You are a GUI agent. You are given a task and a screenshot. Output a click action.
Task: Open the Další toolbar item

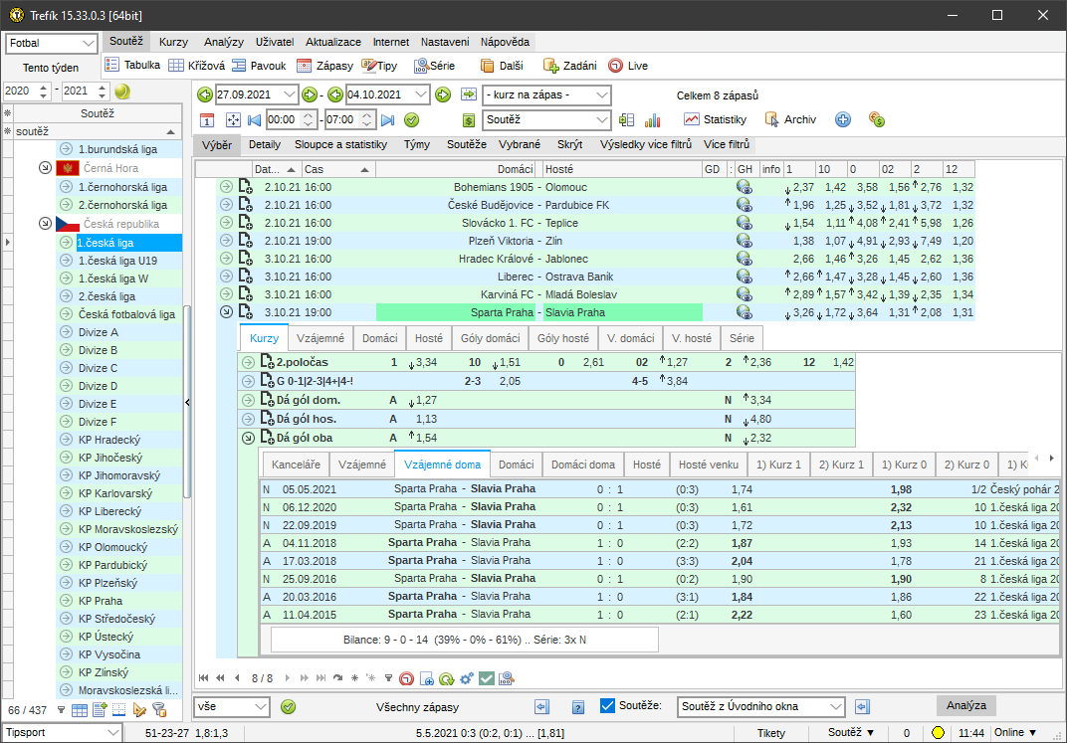click(502, 66)
